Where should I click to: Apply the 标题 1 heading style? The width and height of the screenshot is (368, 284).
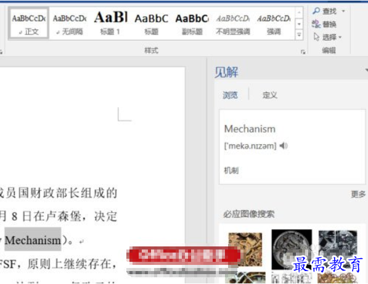click(110, 23)
